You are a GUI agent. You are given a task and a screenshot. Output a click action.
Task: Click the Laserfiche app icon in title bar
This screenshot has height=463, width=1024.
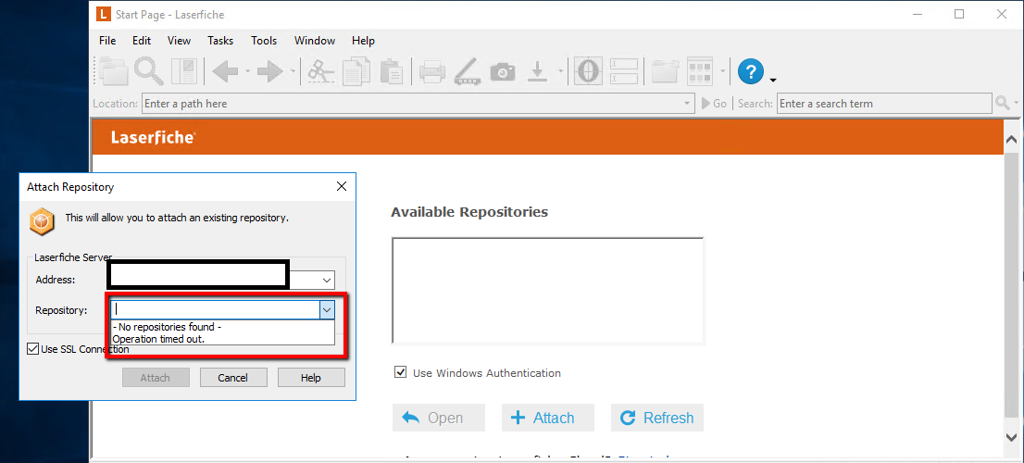[x=103, y=15]
